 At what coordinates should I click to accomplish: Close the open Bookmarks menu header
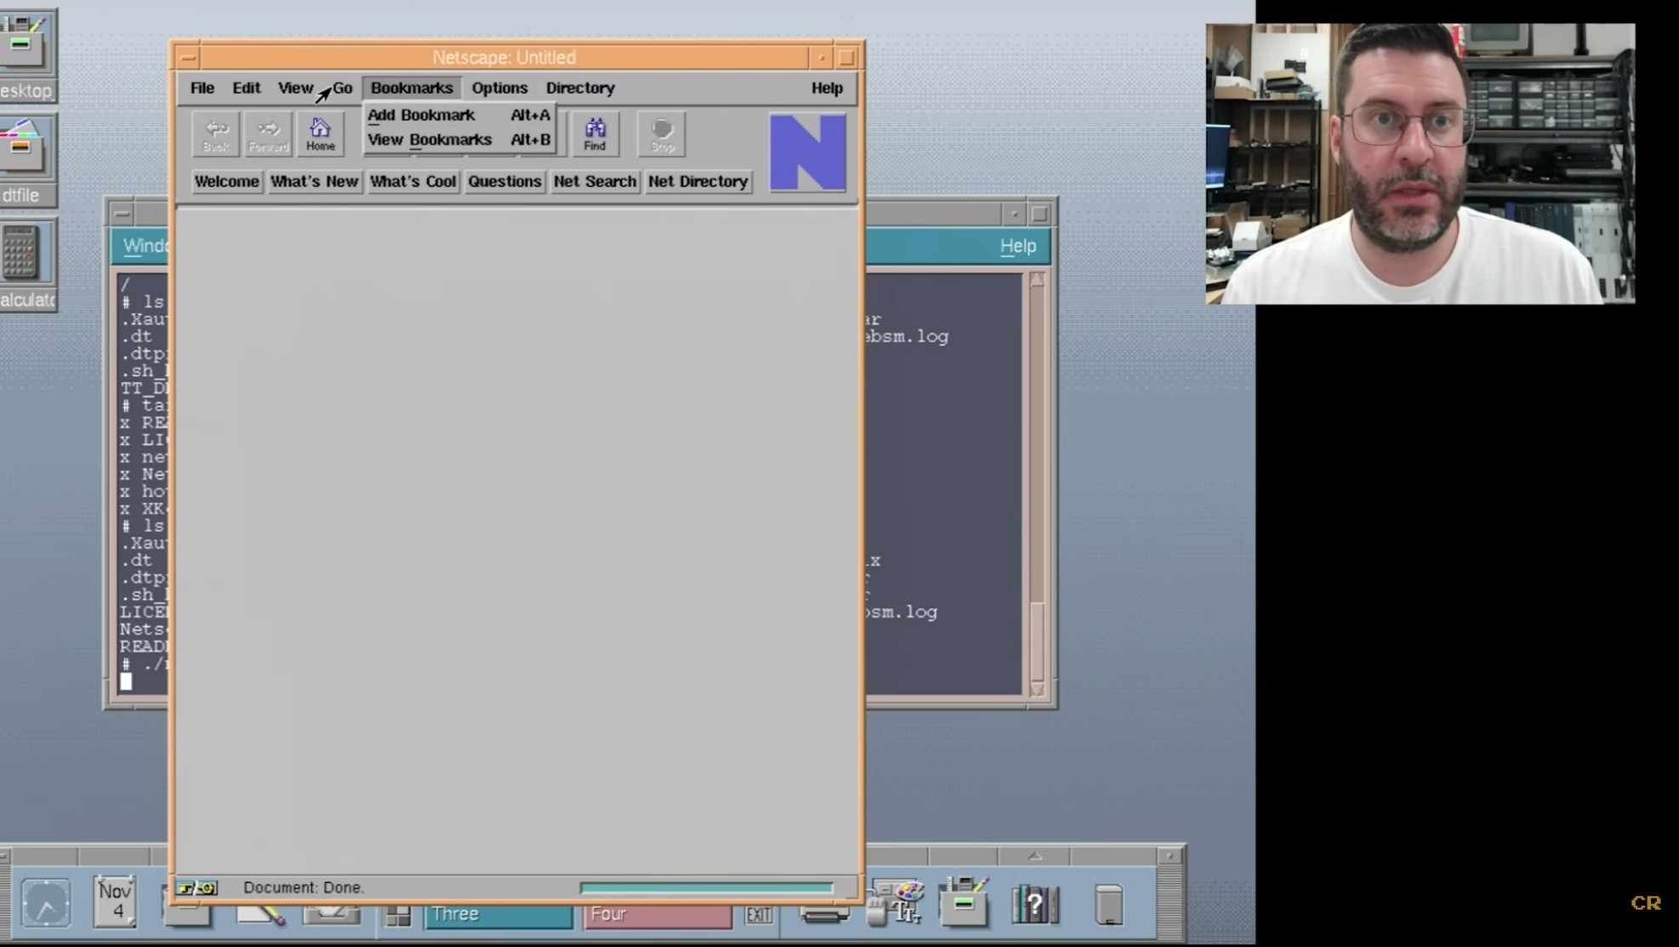[x=412, y=88]
